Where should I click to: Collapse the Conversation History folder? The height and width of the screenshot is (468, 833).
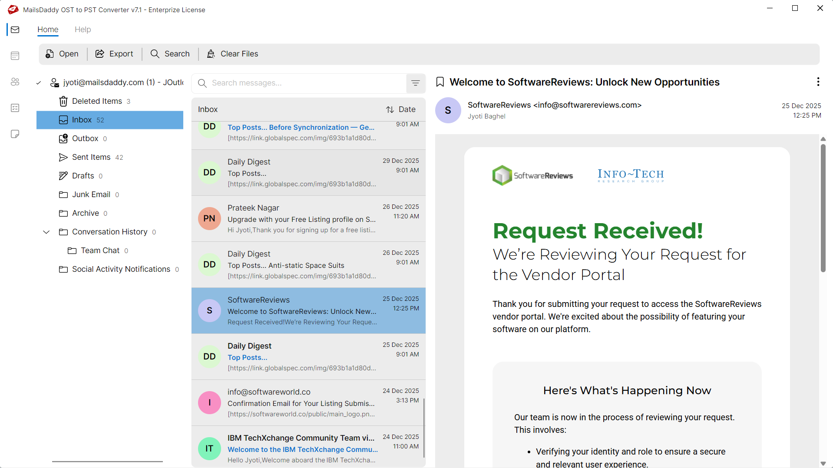tap(46, 232)
